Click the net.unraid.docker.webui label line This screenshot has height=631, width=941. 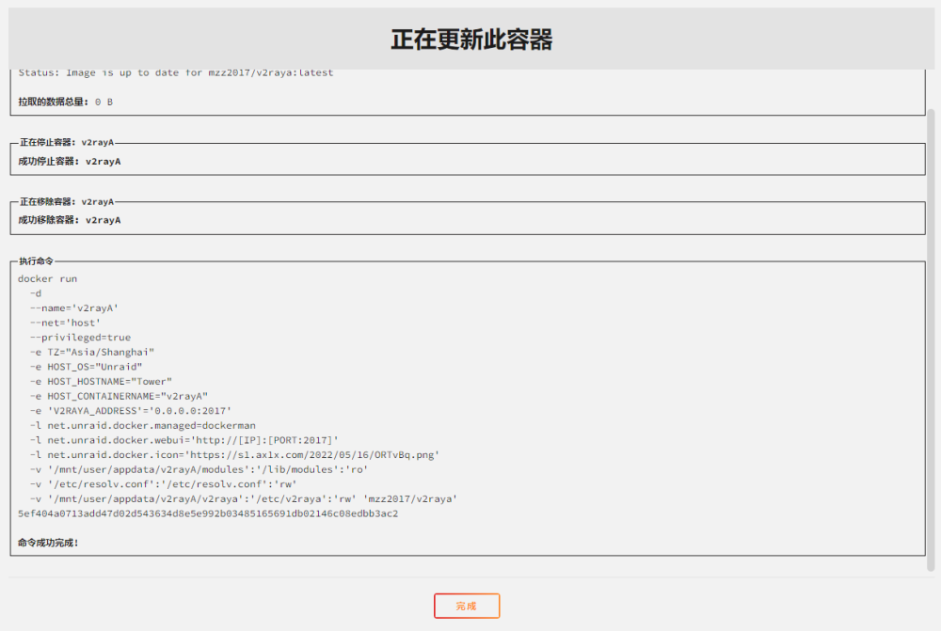184,440
